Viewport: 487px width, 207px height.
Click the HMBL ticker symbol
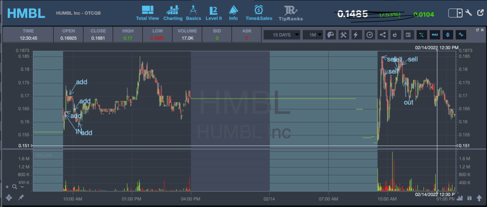(x=26, y=13)
